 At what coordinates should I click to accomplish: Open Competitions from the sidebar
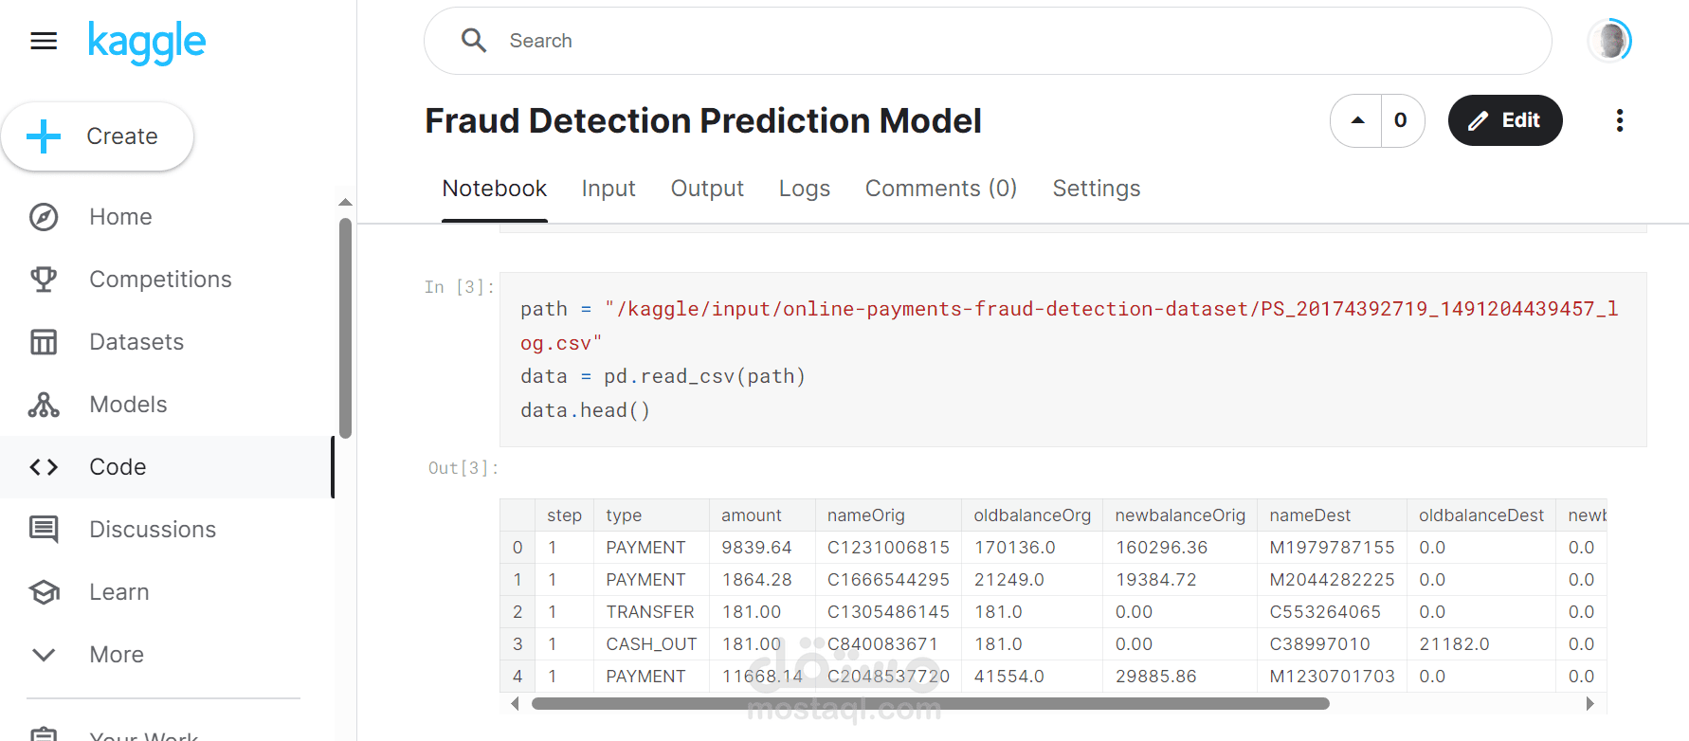point(44,279)
